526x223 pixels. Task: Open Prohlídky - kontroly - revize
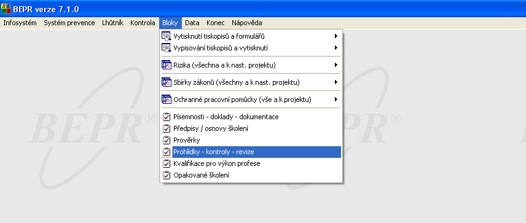click(x=251, y=152)
